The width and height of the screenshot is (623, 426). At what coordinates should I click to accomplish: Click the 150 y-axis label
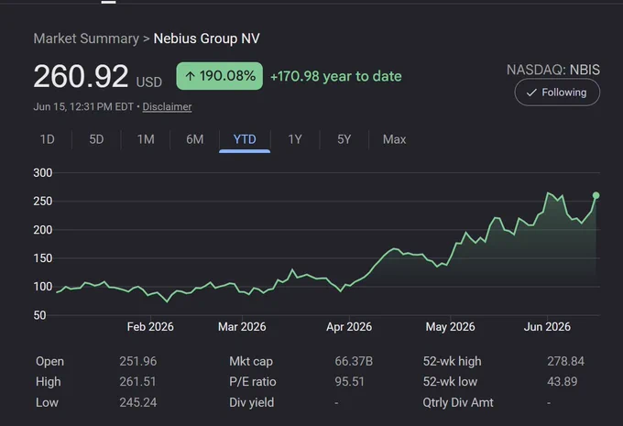pyautogui.click(x=43, y=258)
